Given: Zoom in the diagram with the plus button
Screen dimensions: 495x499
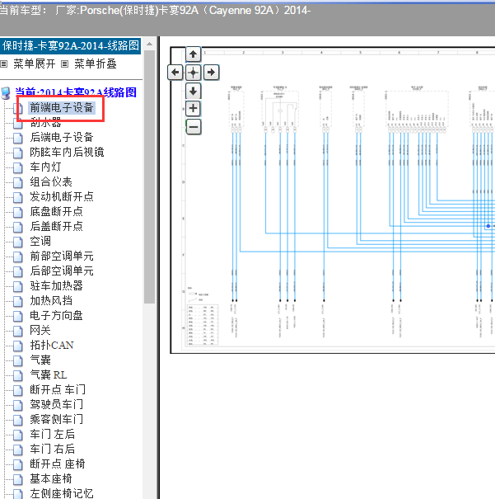Looking at the screenshot, I should (194, 109).
